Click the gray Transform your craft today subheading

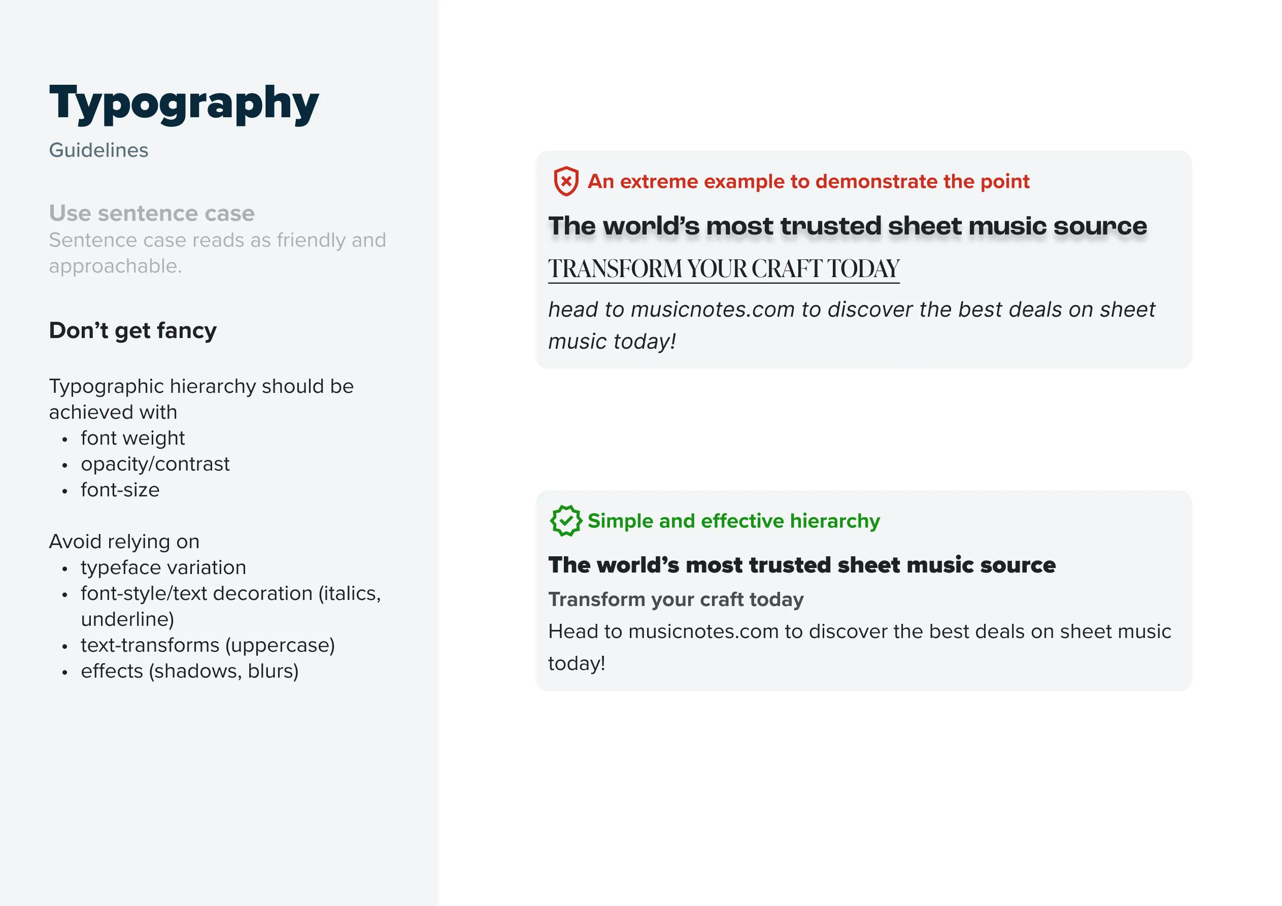676,599
